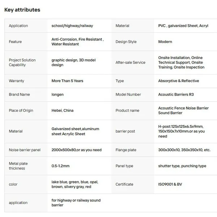The image size is (217, 217).
Task: Select the 2000x500x80 noise barrier panel value
Action: pos(77,150)
